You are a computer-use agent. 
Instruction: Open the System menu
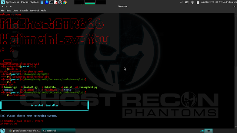pyautogui.click(x=34, y=2)
